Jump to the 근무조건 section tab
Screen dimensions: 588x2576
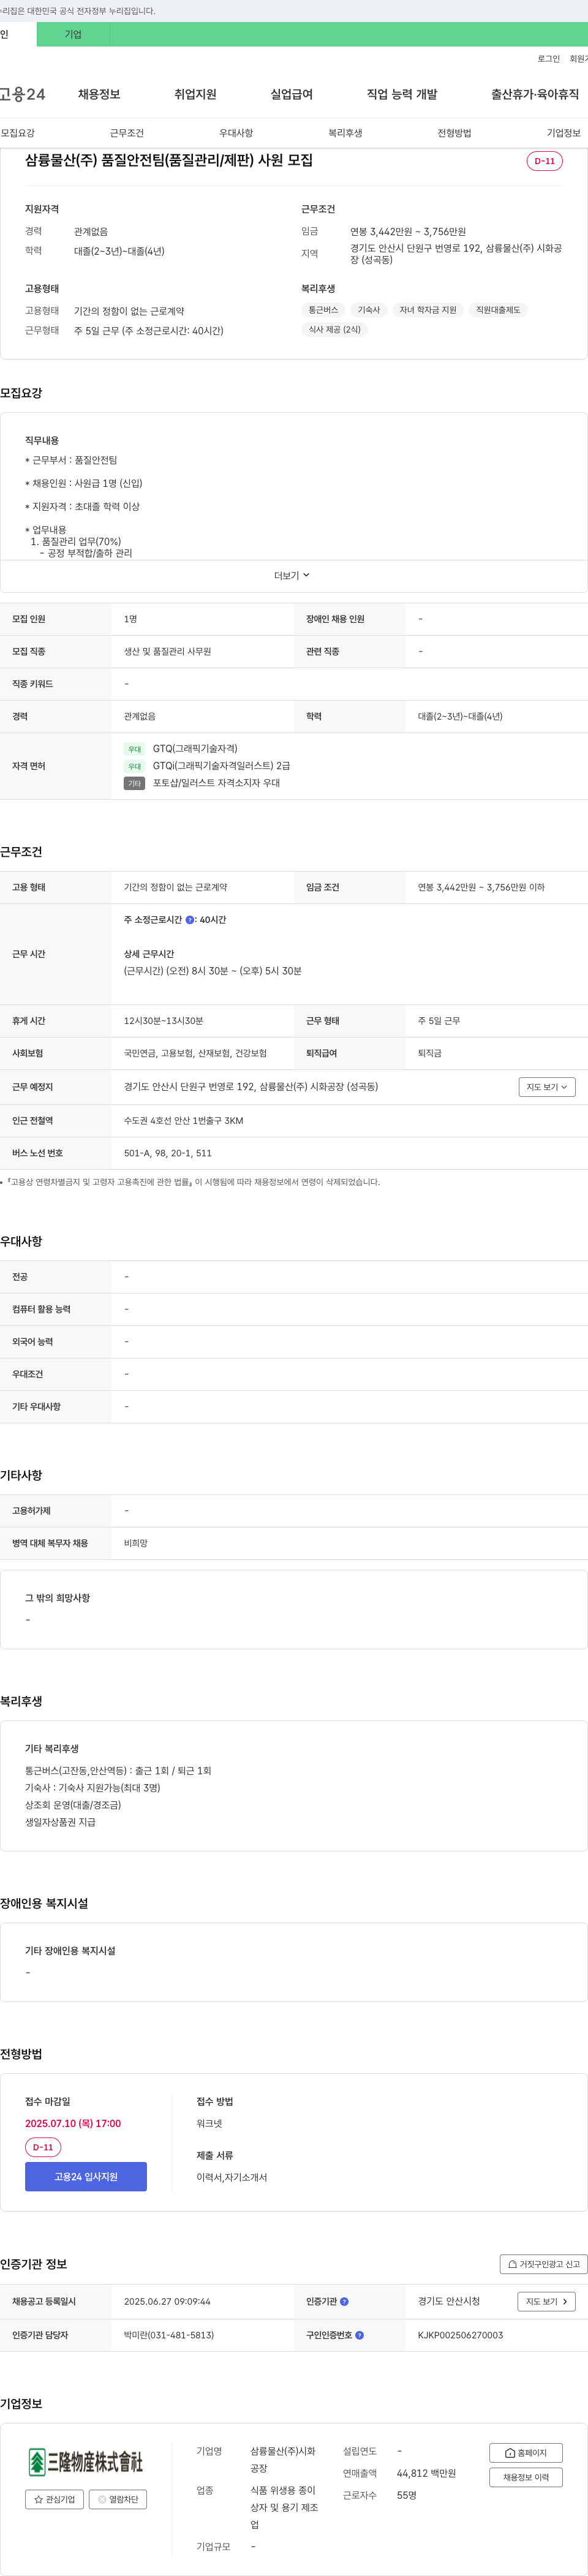(127, 133)
